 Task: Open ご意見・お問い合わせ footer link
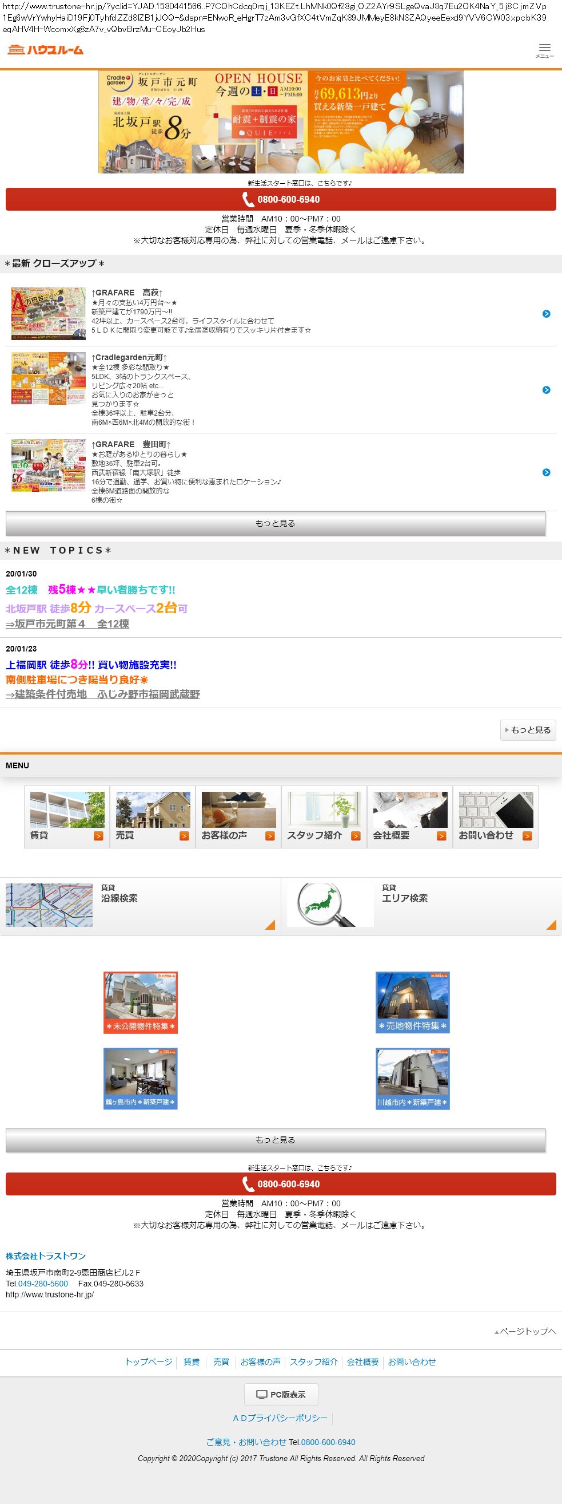click(246, 1442)
